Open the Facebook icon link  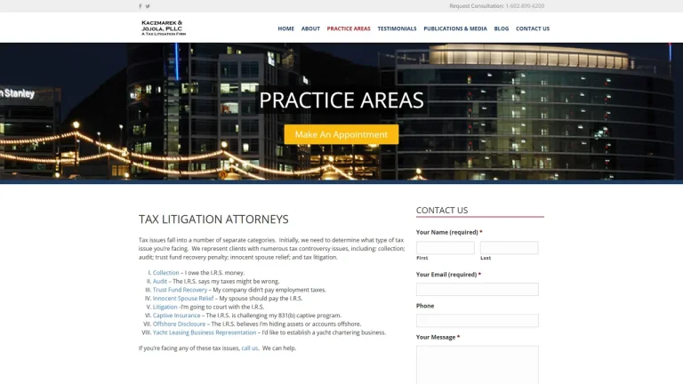point(141,6)
